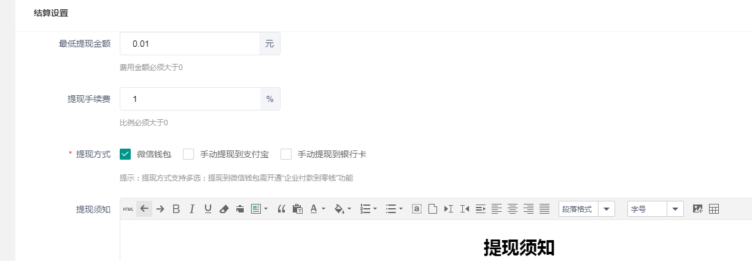Expand the auto-typeset dropdown arrow
This screenshot has width=752, height=261.
(266, 209)
